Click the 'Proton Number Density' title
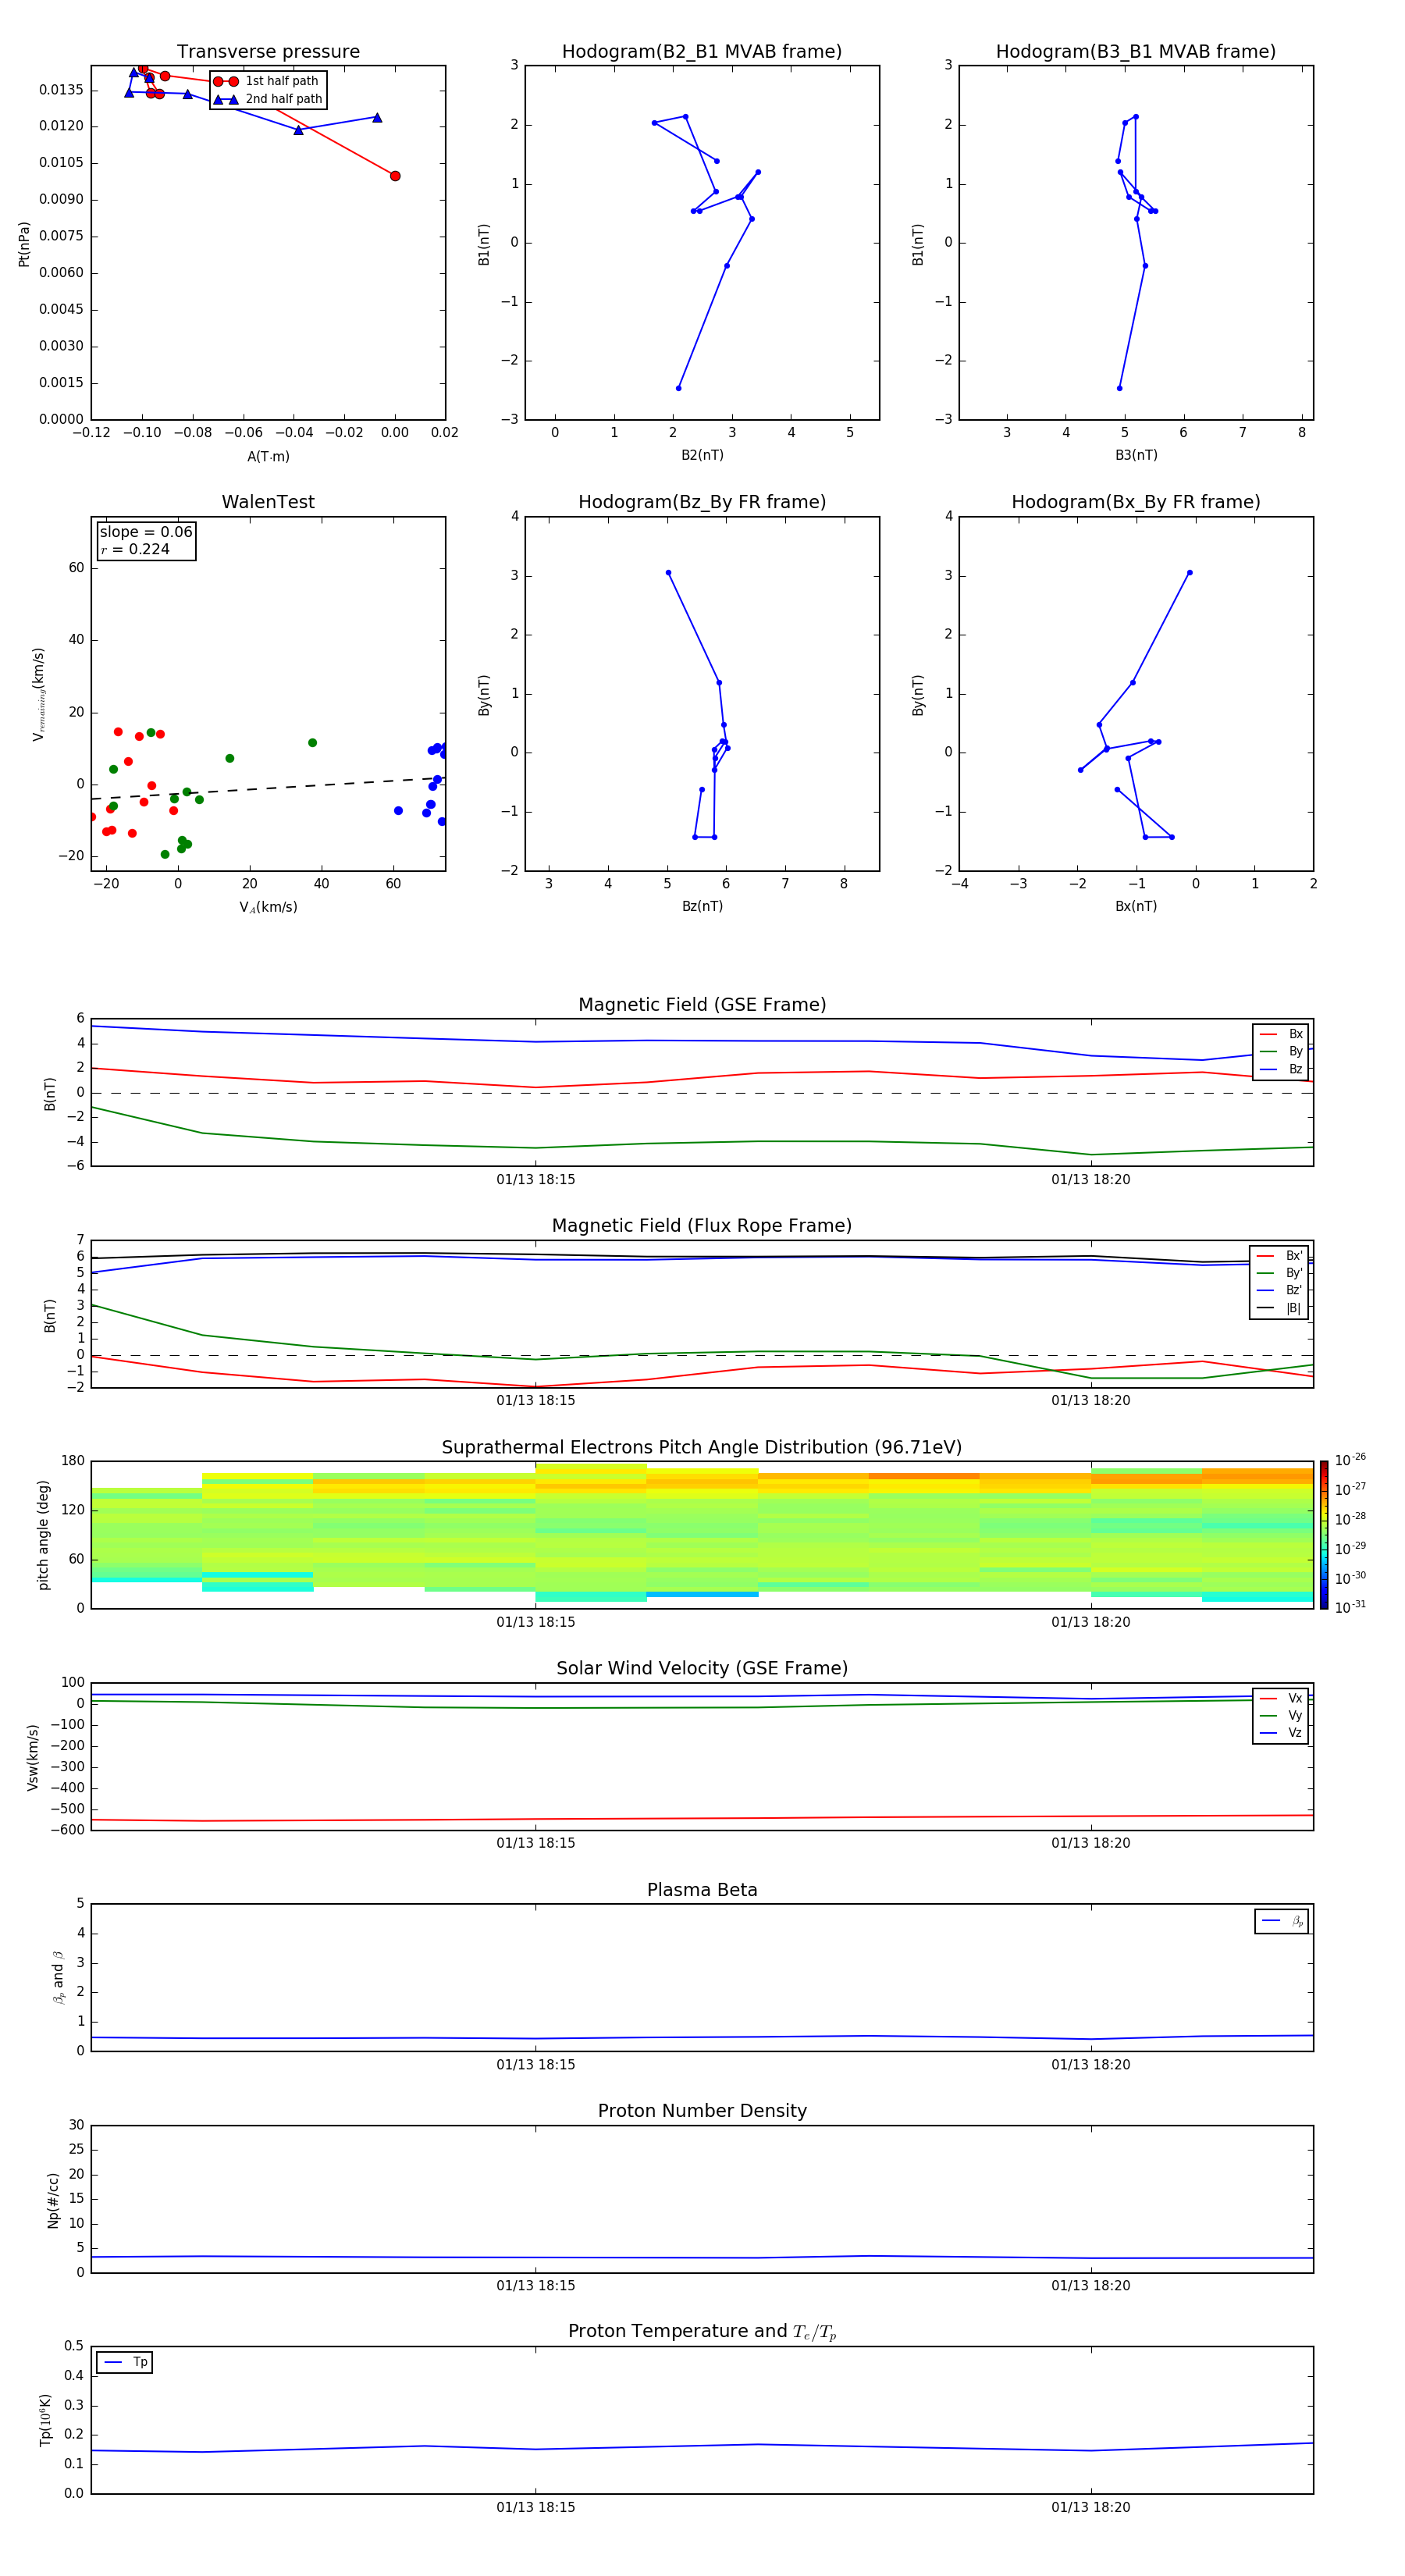The width and height of the screenshot is (1405, 2576). point(702,2111)
